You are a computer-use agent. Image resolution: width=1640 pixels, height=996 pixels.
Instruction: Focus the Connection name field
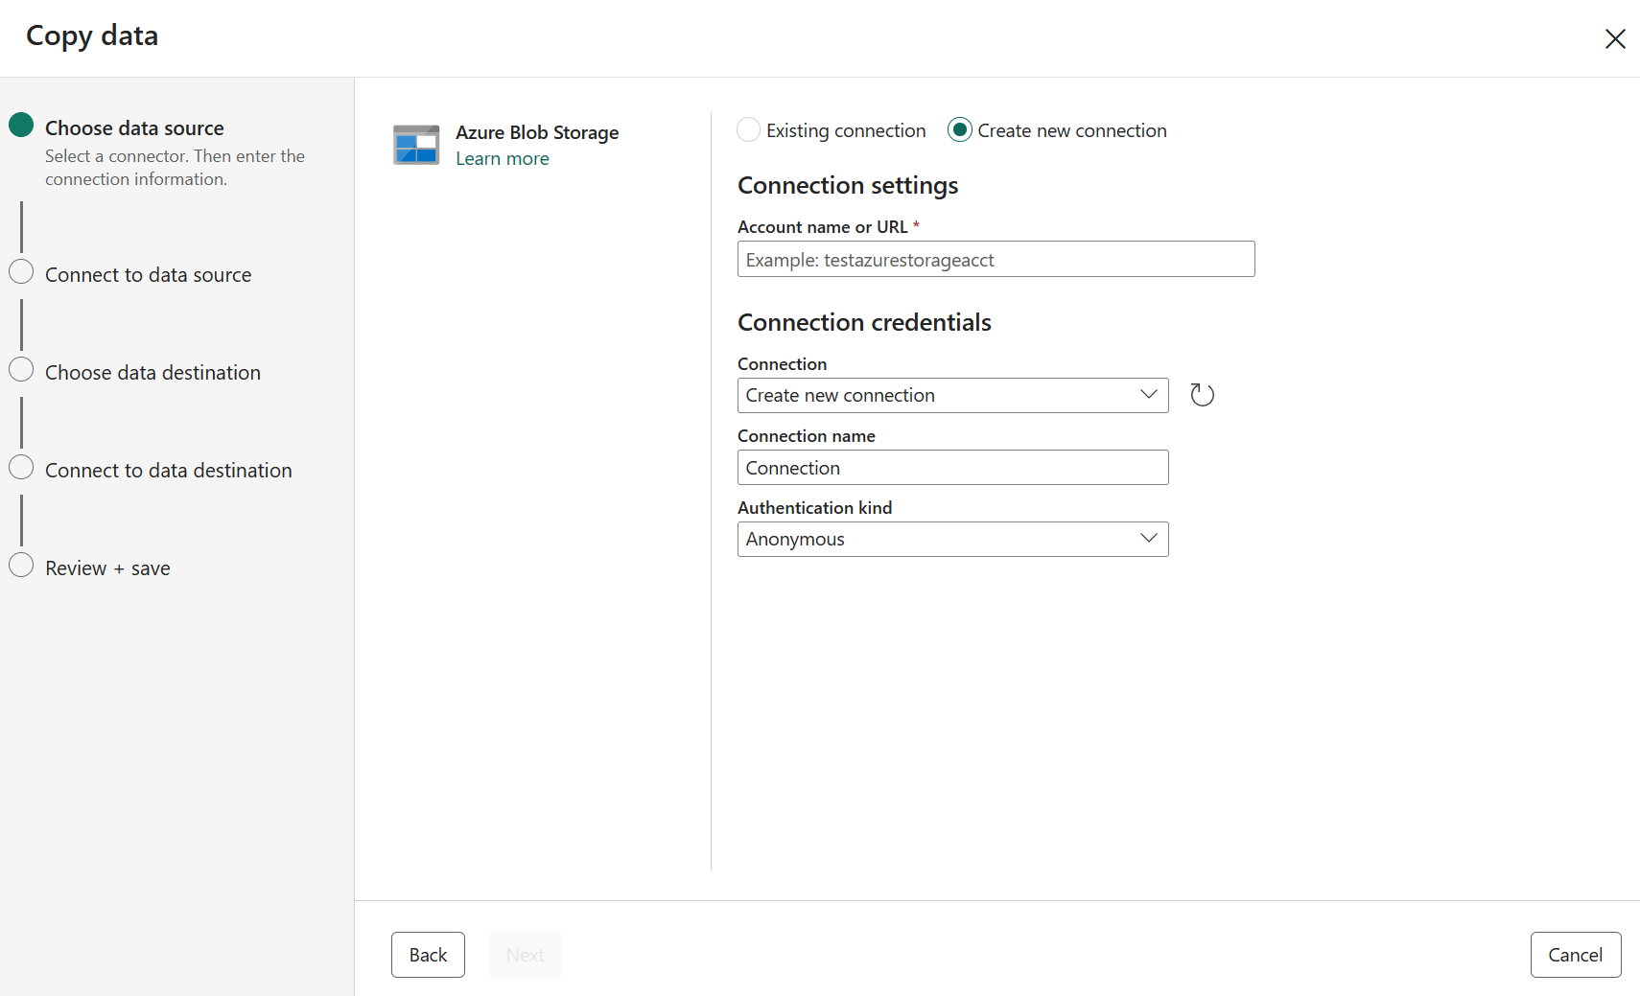tap(952, 467)
